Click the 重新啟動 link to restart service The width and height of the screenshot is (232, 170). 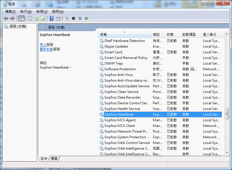click(x=46, y=49)
